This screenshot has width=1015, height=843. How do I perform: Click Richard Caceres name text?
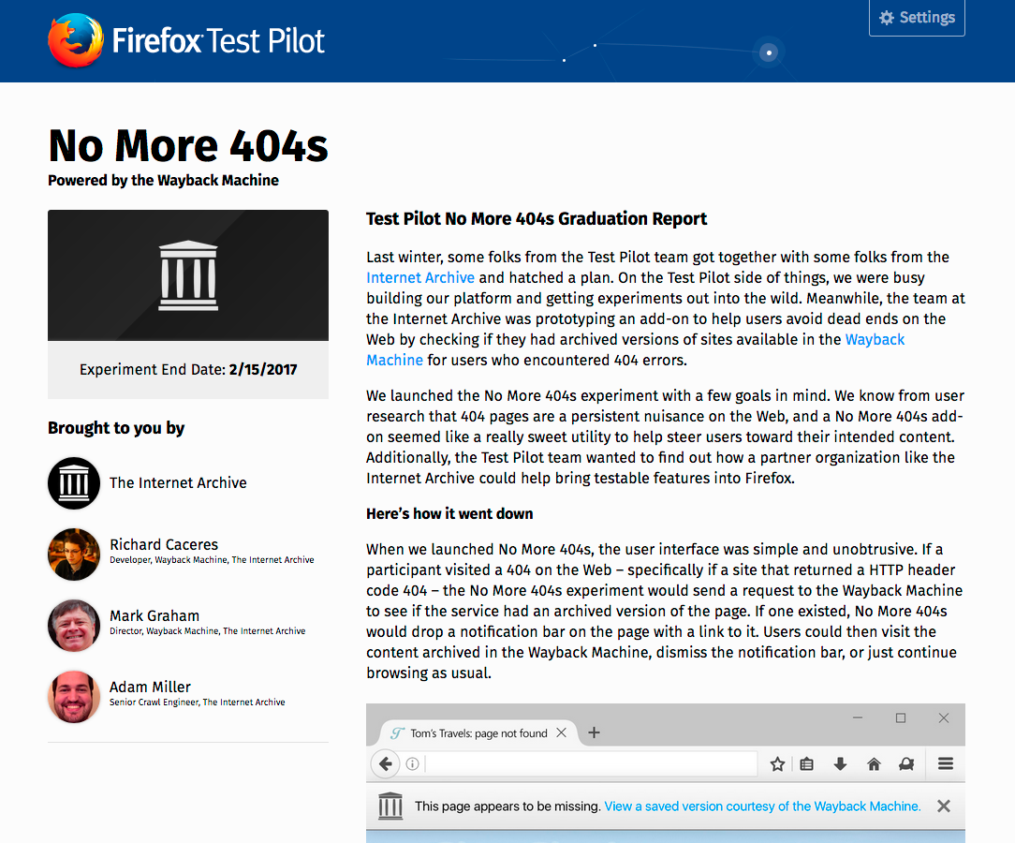[164, 544]
